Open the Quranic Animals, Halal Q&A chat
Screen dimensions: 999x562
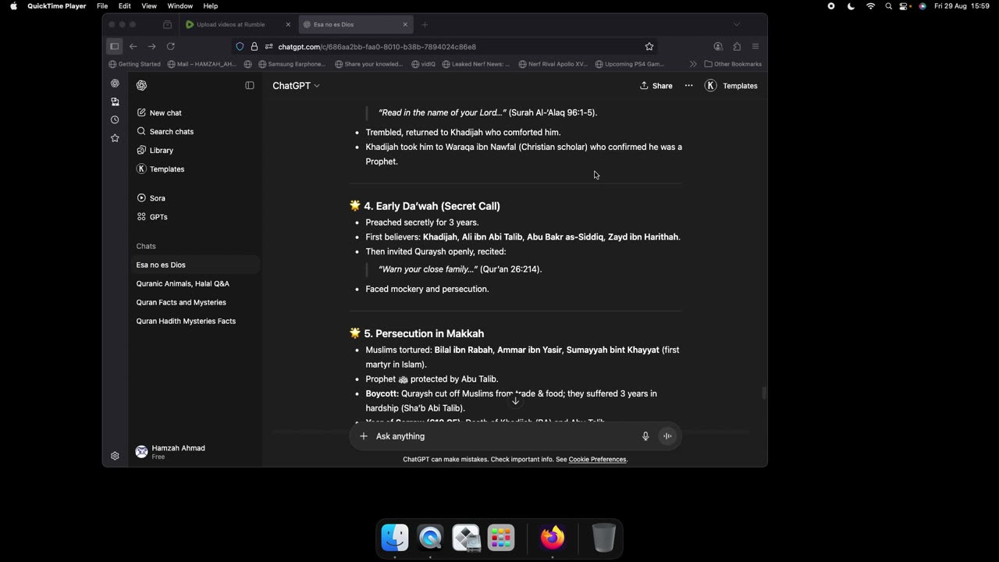195,283
